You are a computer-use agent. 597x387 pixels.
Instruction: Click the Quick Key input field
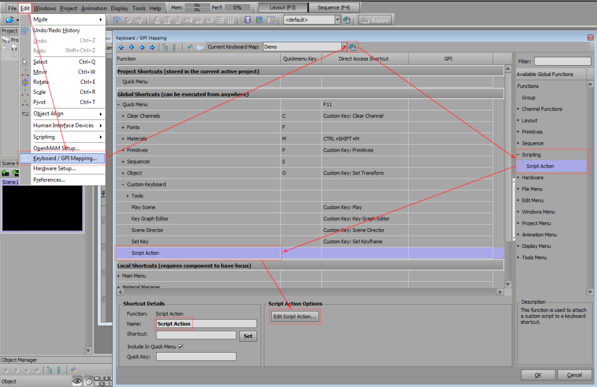[x=196, y=356]
